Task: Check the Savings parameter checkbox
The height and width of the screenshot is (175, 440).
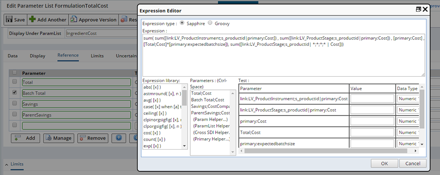Action: click(15, 103)
